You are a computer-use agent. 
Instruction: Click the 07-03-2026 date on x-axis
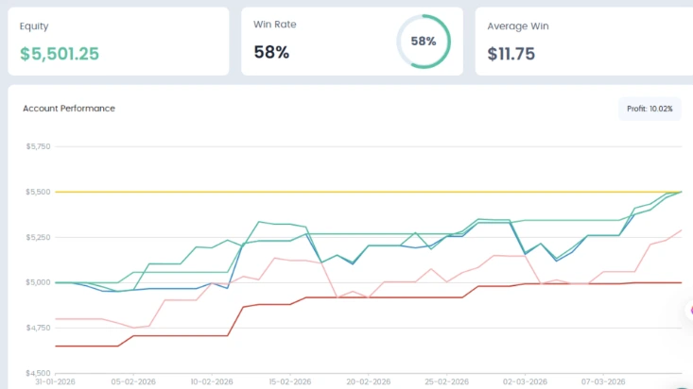[x=602, y=382]
